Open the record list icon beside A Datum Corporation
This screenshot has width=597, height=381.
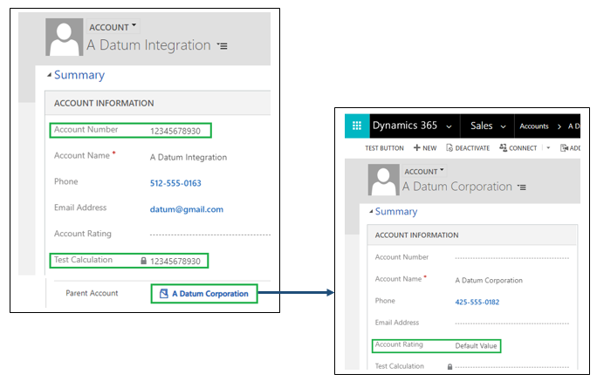(522, 187)
